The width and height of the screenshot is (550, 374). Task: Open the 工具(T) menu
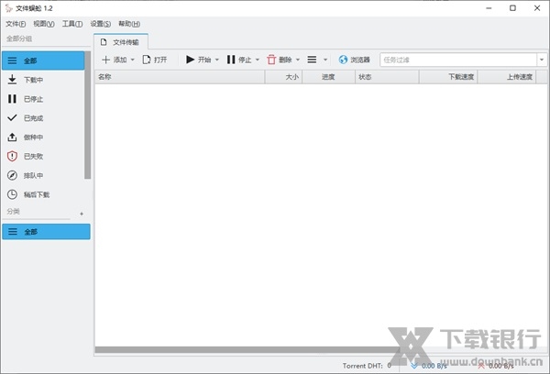tap(72, 24)
